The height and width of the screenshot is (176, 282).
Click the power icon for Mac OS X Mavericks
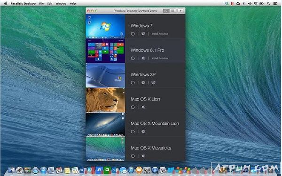point(133,156)
